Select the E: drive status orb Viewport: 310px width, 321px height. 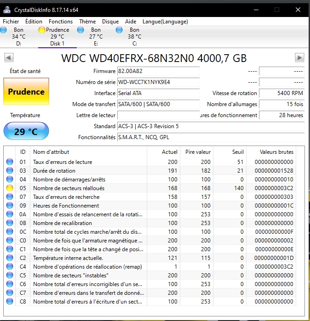point(81,30)
